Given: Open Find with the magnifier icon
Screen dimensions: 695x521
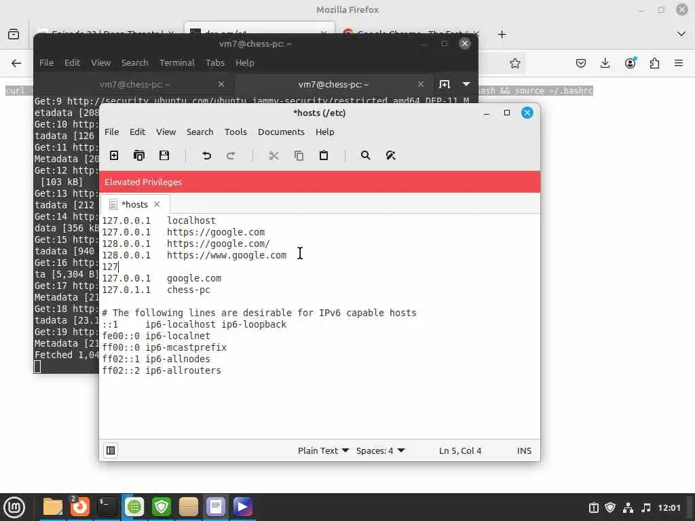Looking at the screenshot, I should point(365,155).
